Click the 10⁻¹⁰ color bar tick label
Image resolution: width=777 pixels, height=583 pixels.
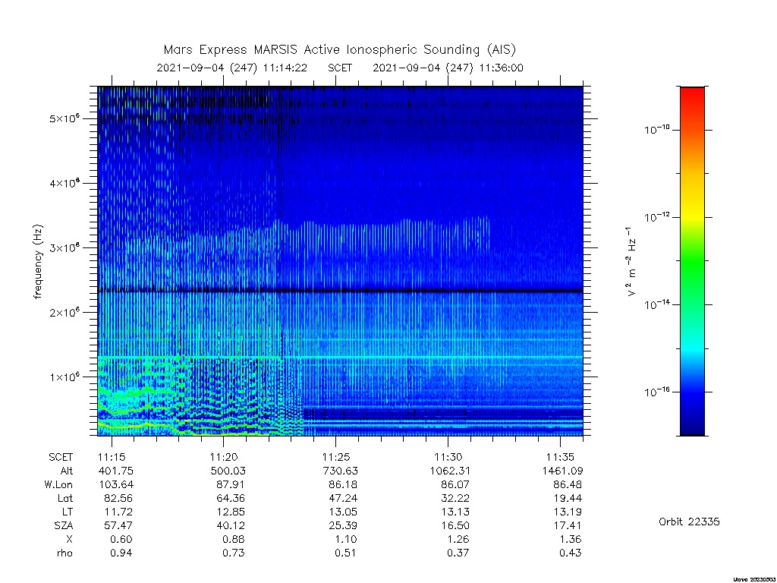click(657, 129)
